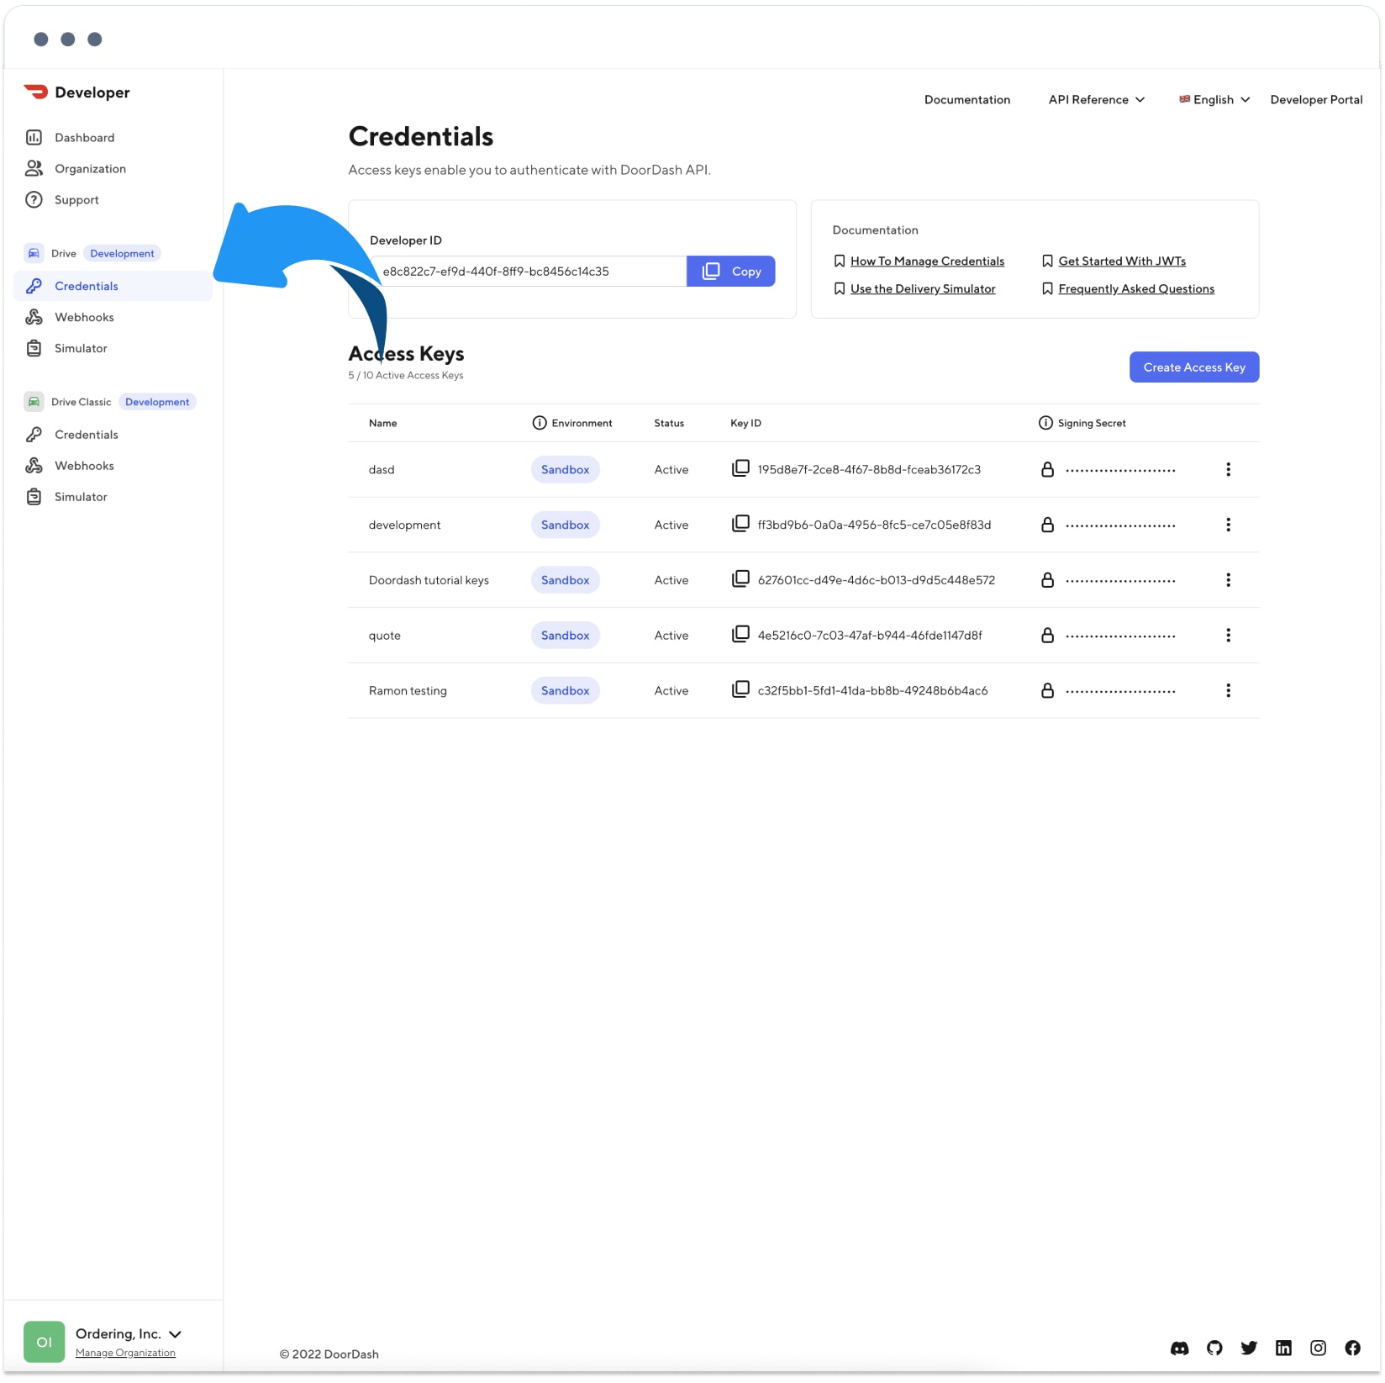
Task: Copy the Ramon testing key ID
Action: click(740, 689)
